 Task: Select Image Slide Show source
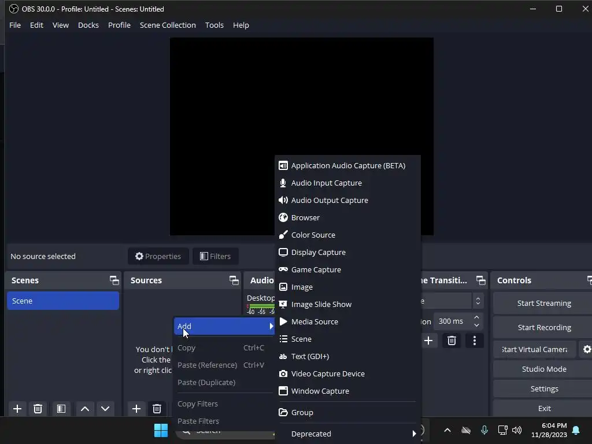click(x=347, y=305)
